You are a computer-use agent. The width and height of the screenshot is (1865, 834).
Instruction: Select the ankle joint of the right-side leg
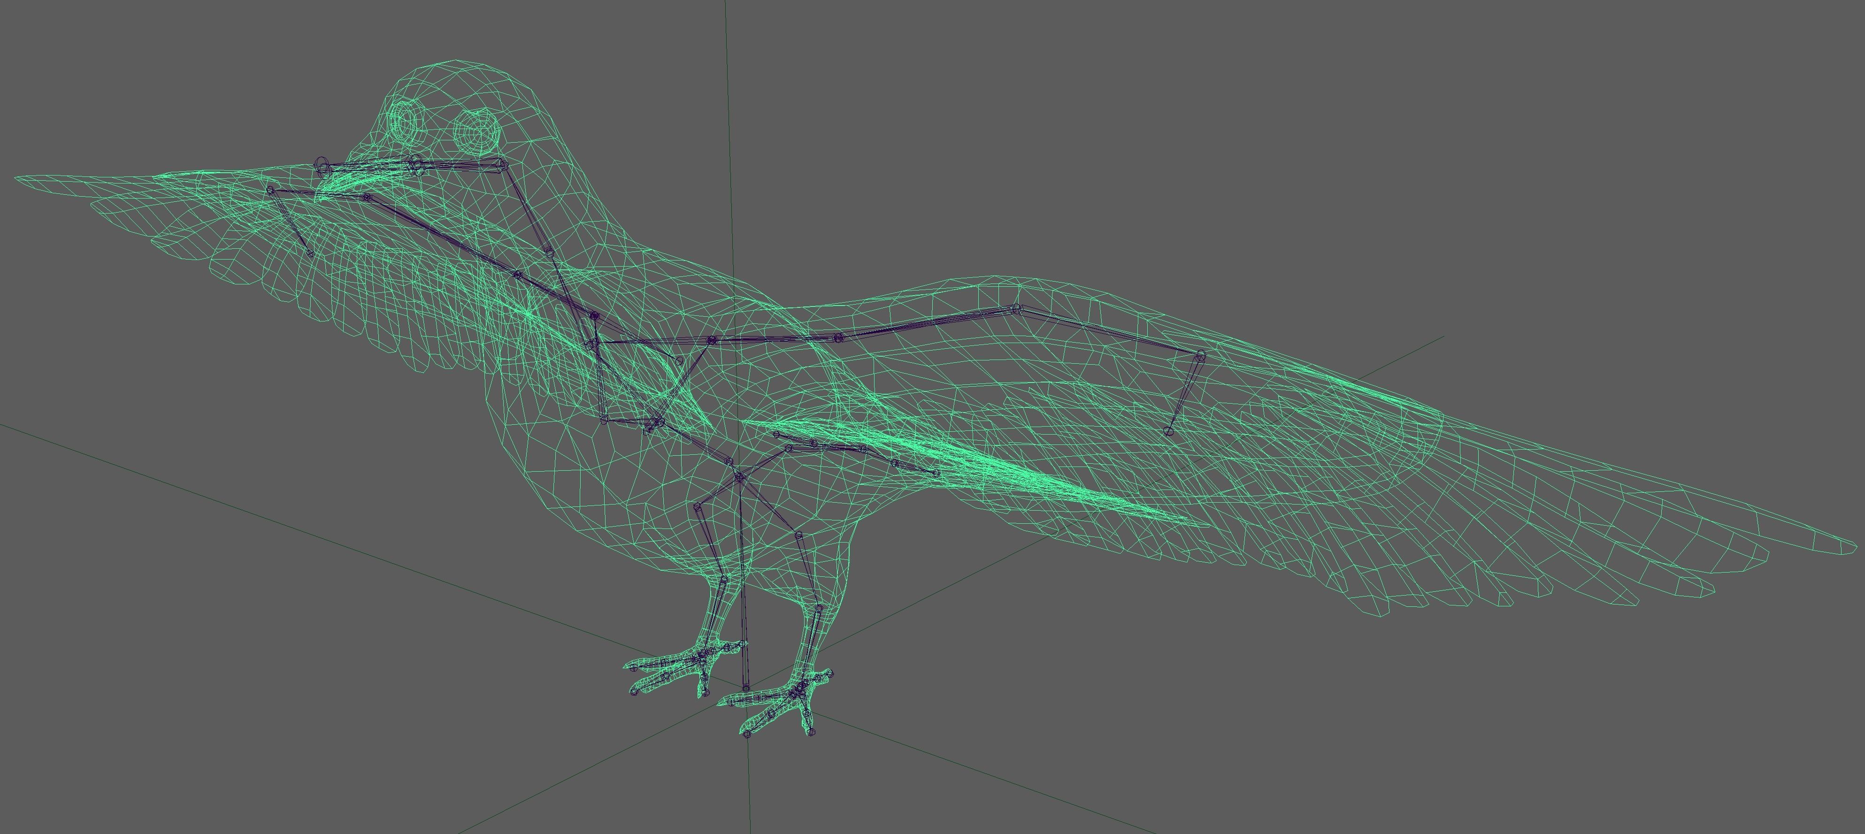tap(818, 607)
